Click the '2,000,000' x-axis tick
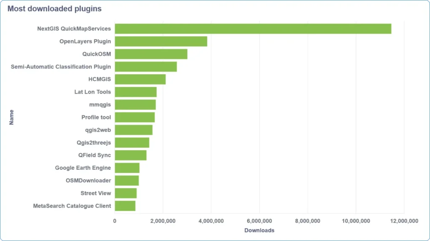Screen dimensions: 430x241 [x=163, y=221]
